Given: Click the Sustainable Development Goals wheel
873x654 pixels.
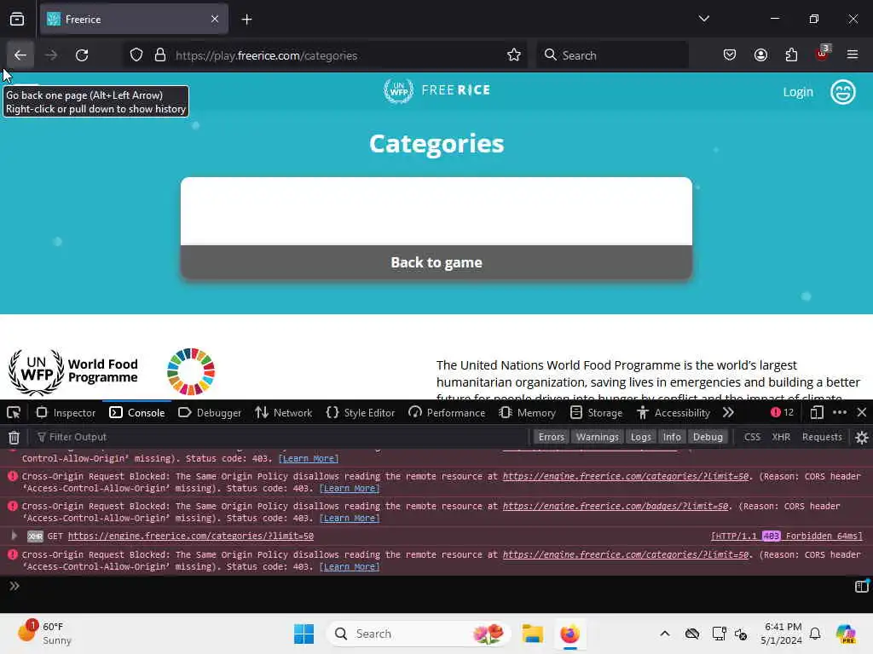Looking at the screenshot, I should click(191, 371).
